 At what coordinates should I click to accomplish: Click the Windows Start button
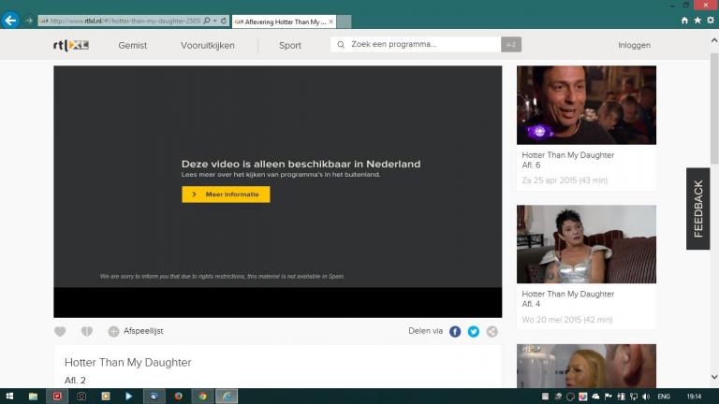point(9,396)
